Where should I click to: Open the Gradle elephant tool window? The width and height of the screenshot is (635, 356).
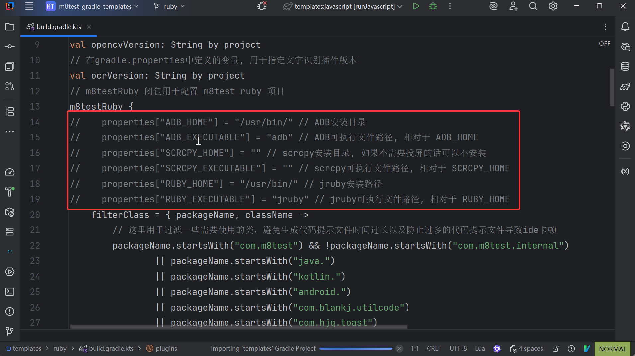625,87
